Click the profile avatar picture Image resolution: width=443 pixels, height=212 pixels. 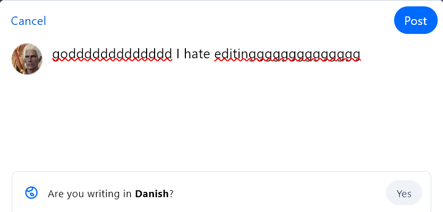(x=27, y=59)
